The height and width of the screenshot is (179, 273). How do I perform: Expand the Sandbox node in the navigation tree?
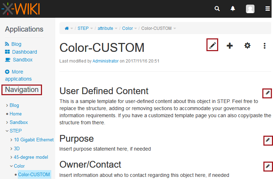pyautogui.click(x=7, y=123)
